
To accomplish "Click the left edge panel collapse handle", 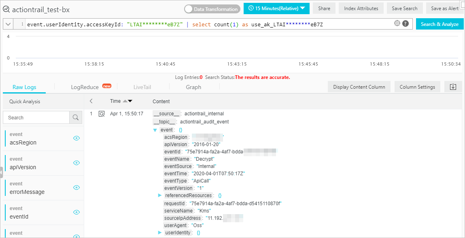I will [2, 172].
